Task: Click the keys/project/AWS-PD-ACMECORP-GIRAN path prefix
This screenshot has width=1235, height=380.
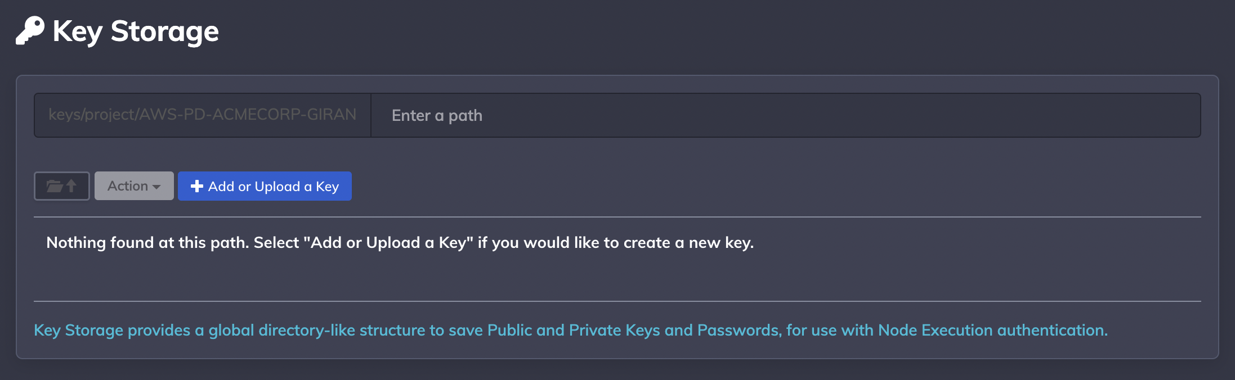Action: coord(203,115)
